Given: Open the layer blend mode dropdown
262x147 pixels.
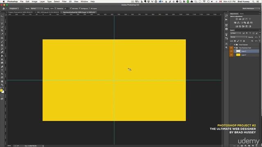Looking at the screenshot, I should point(239,37).
